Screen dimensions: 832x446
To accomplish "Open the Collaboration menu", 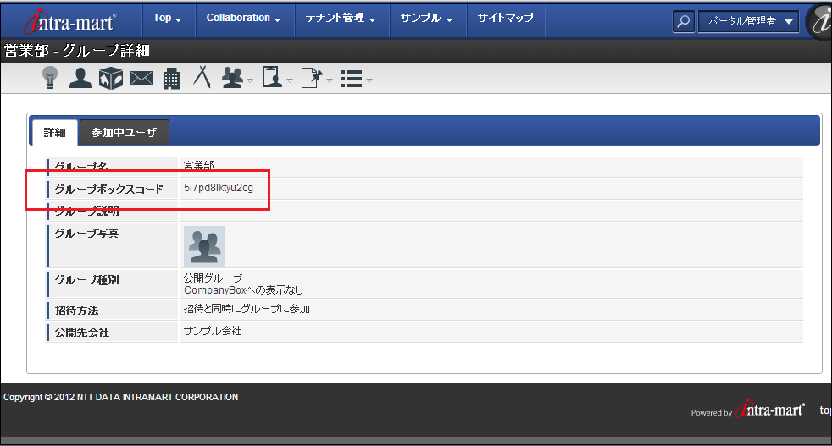I will [x=244, y=19].
